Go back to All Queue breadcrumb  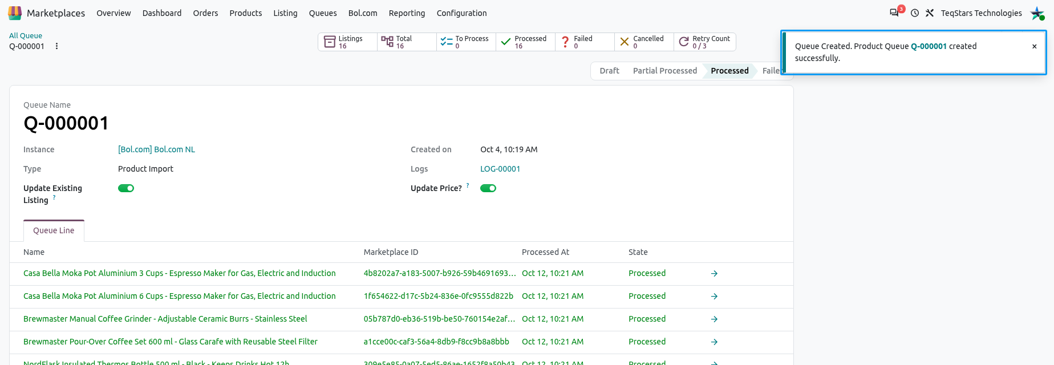[x=26, y=36]
